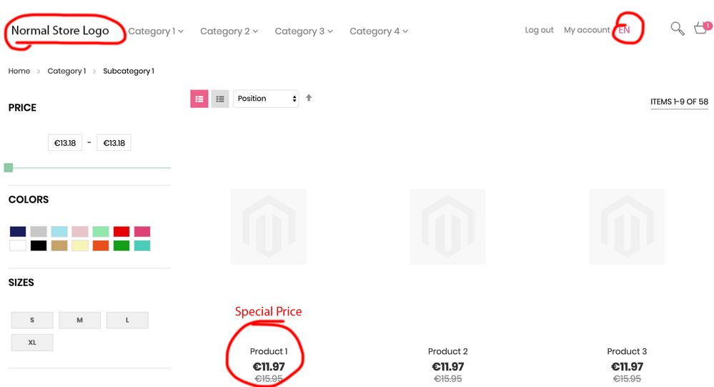Click the Home breadcrumb link
714x387 pixels.
[x=19, y=71]
